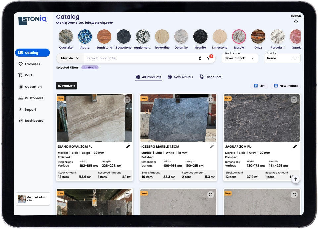Click the trash clear-search icon

[x=200, y=58]
